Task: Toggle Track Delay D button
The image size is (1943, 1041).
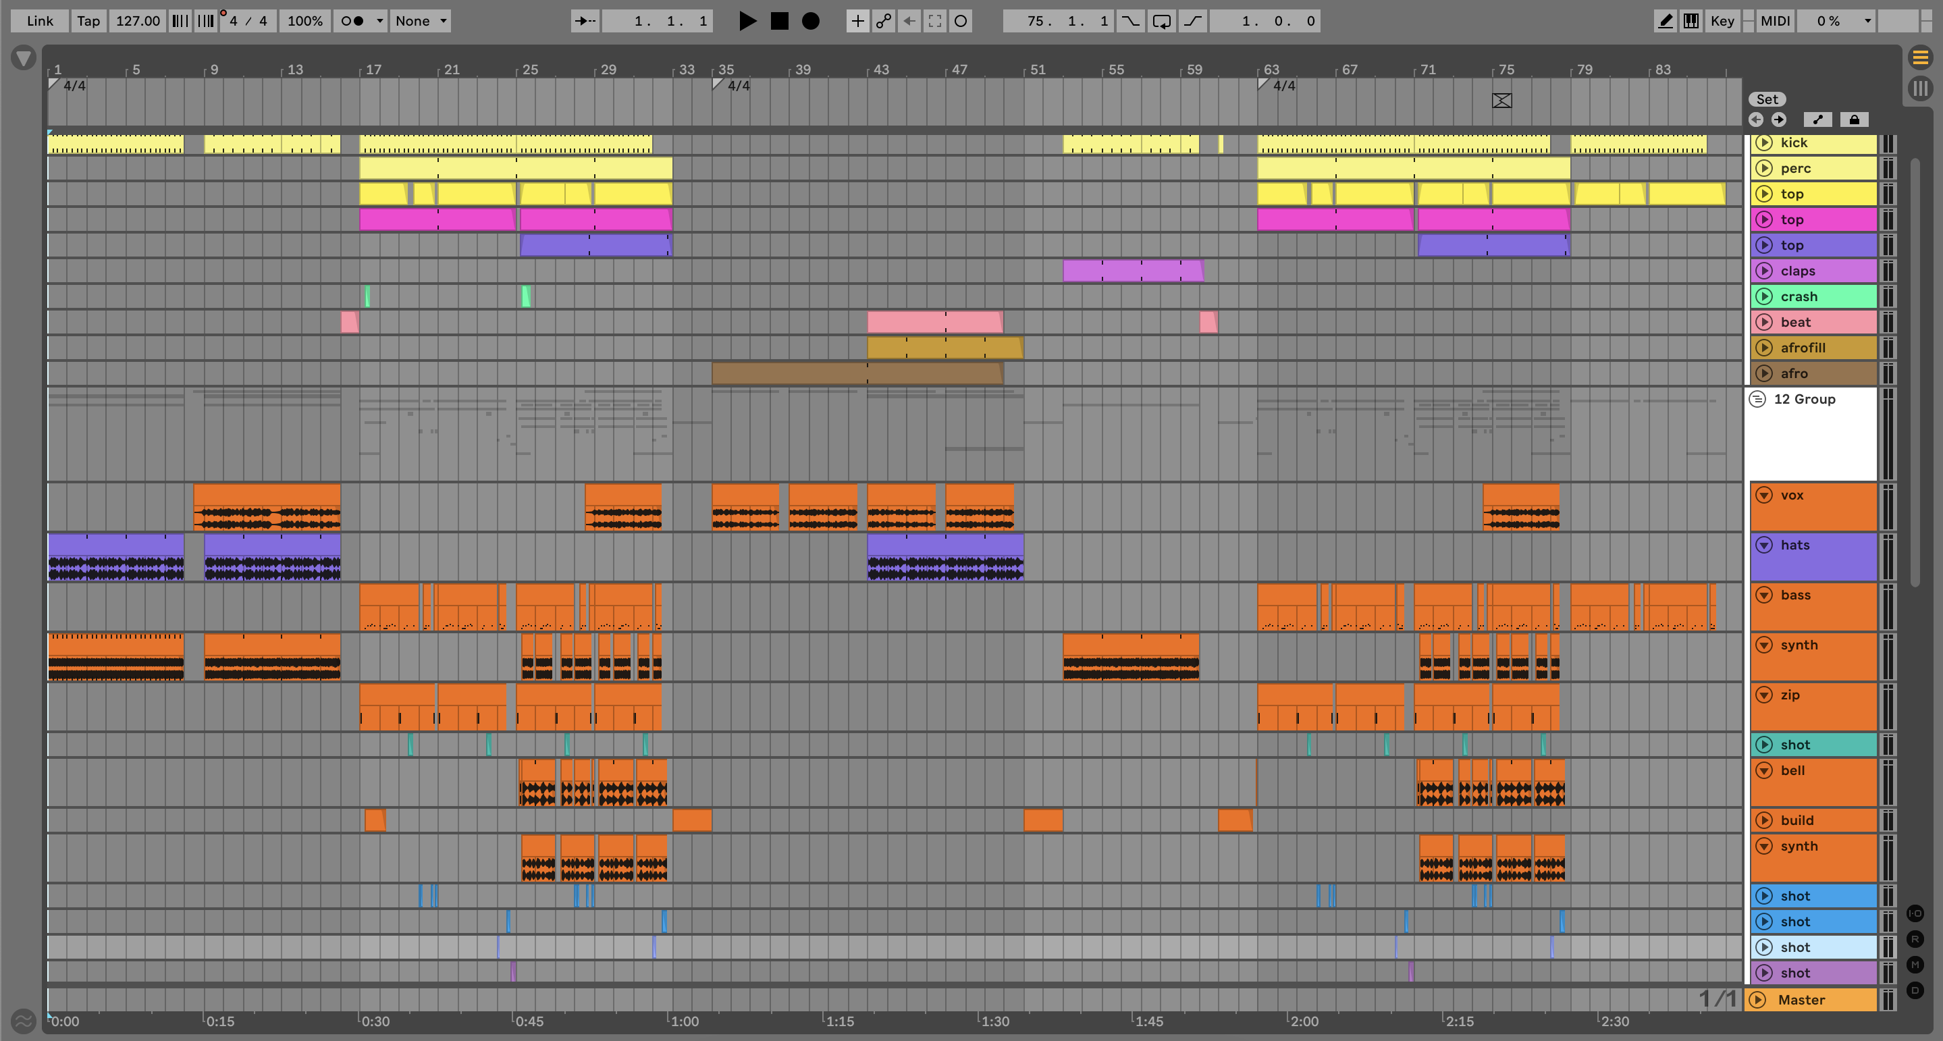Action: coord(1915,990)
